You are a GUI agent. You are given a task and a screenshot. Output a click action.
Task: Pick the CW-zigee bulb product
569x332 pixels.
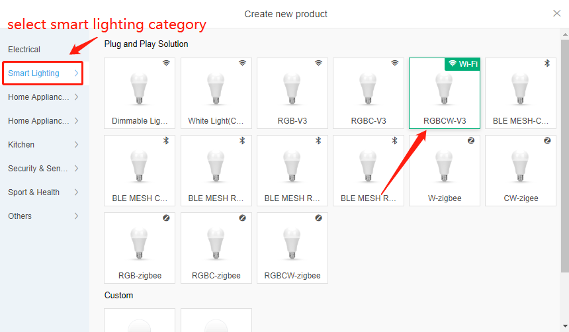(521, 171)
